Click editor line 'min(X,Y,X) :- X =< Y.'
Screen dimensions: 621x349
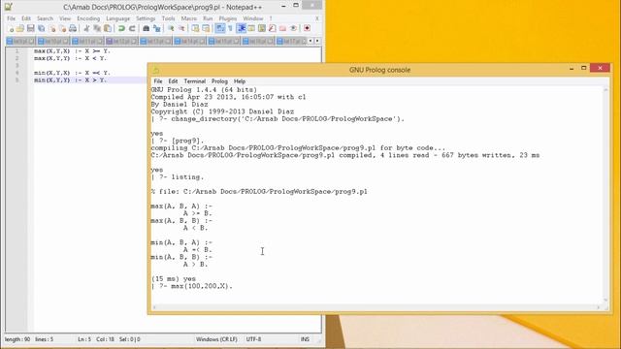[x=72, y=73]
